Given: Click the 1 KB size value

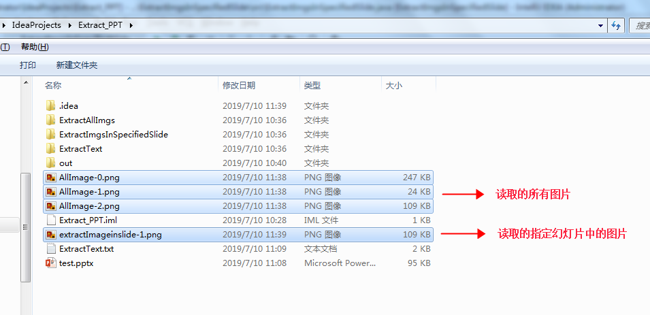Looking at the screenshot, I should [421, 220].
